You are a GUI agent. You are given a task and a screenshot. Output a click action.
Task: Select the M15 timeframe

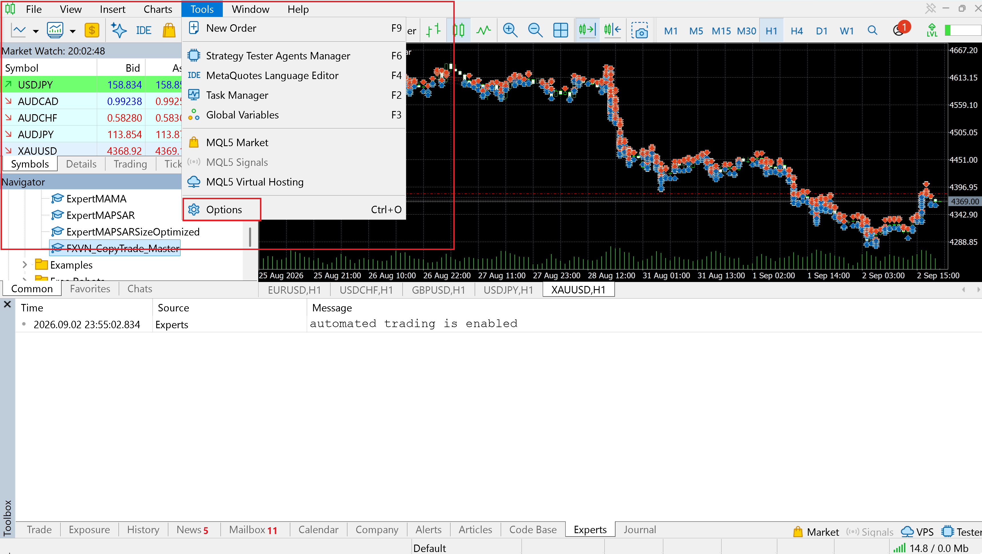pyautogui.click(x=721, y=31)
